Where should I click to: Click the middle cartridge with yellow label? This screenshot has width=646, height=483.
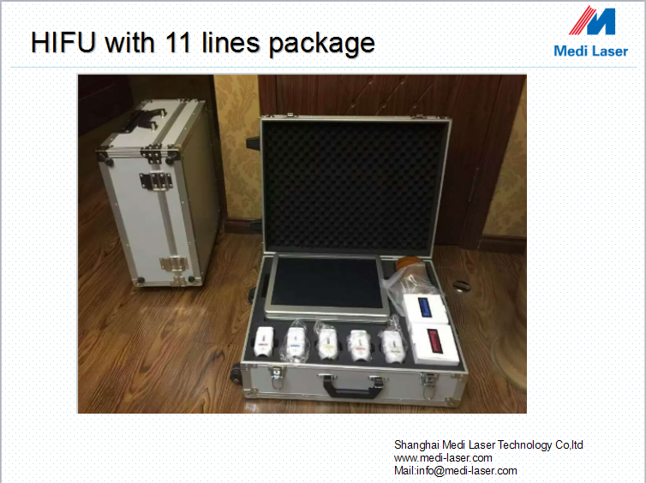click(x=327, y=343)
